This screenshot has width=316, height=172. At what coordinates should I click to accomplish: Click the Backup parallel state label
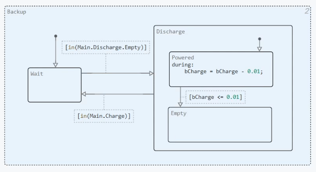pyautogui.click(x=17, y=12)
